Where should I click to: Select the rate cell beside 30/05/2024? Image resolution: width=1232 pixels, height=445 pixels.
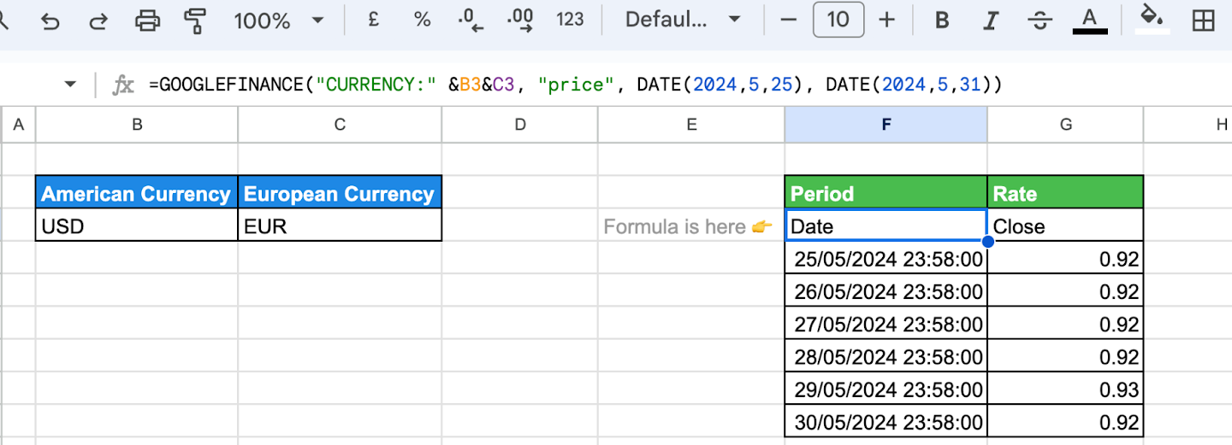[x=1066, y=420]
